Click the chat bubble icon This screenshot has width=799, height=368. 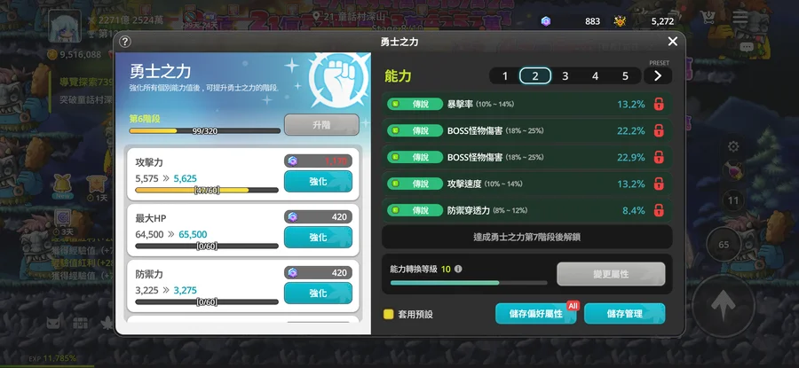747,47
